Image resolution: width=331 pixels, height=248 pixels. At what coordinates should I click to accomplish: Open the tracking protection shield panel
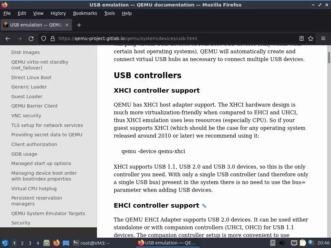[44, 39]
